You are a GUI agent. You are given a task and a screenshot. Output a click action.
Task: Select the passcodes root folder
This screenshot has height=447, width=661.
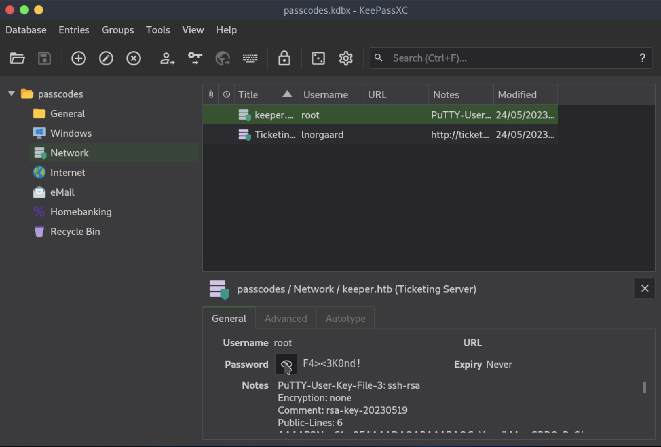[x=61, y=94]
